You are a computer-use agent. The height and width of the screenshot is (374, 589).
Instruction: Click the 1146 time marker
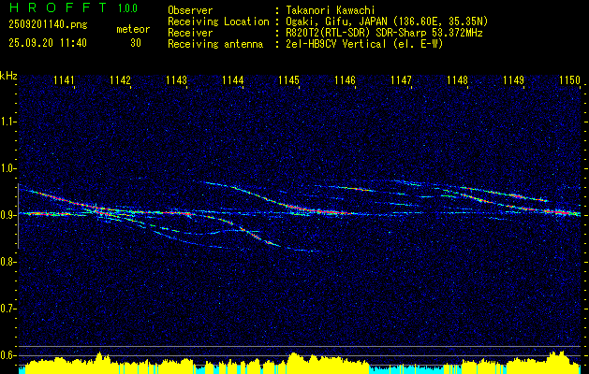click(345, 80)
